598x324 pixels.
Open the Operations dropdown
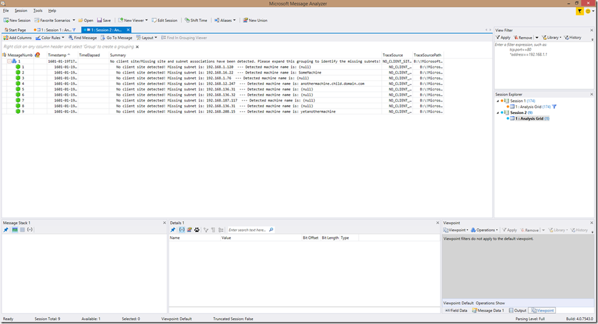pyautogui.click(x=484, y=230)
